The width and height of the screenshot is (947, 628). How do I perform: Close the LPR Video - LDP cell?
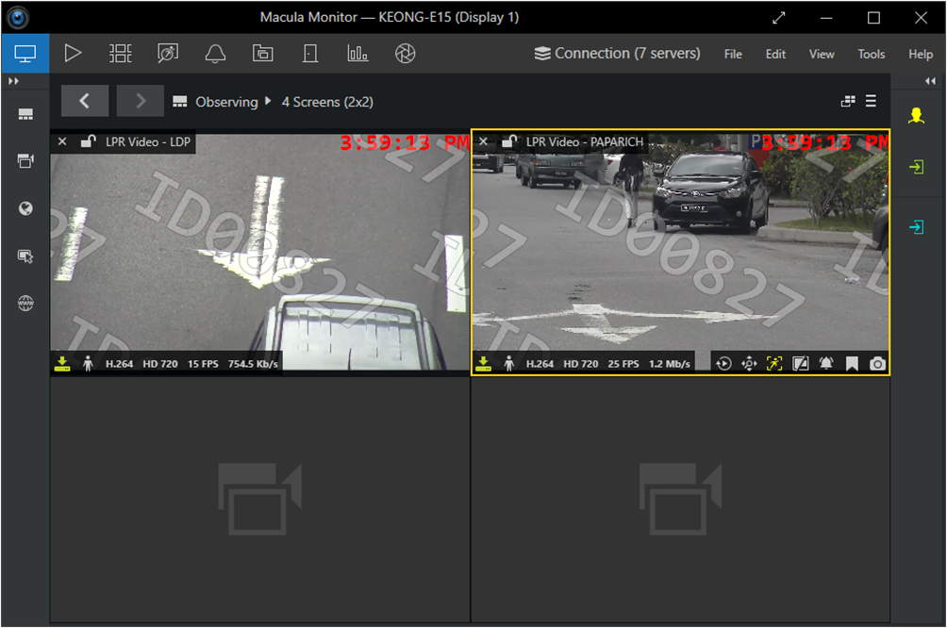pos(62,142)
